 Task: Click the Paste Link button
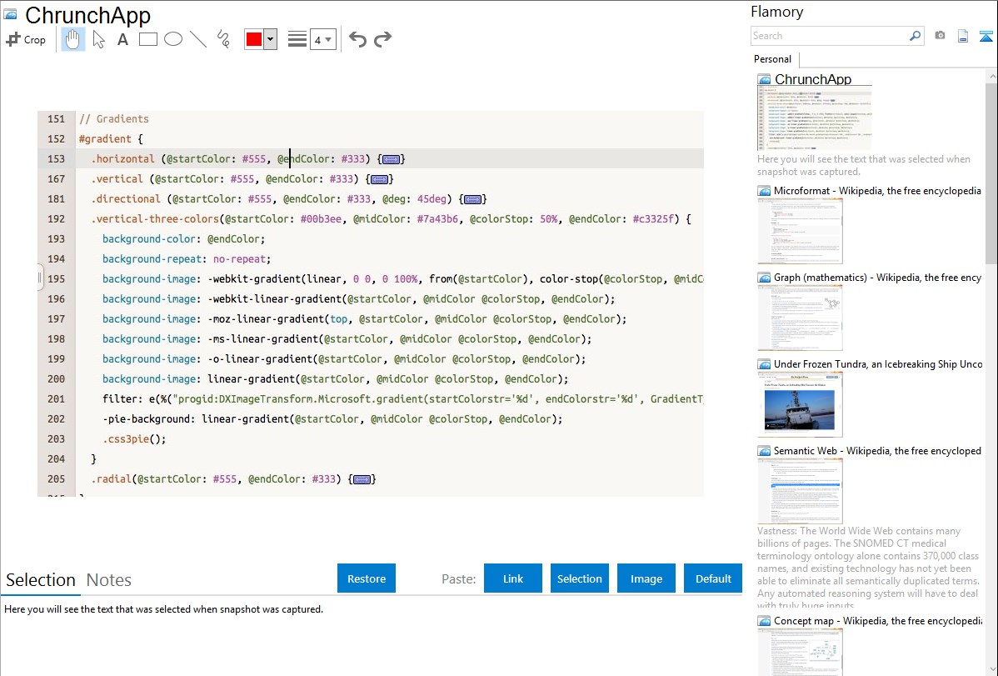pos(513,578)
